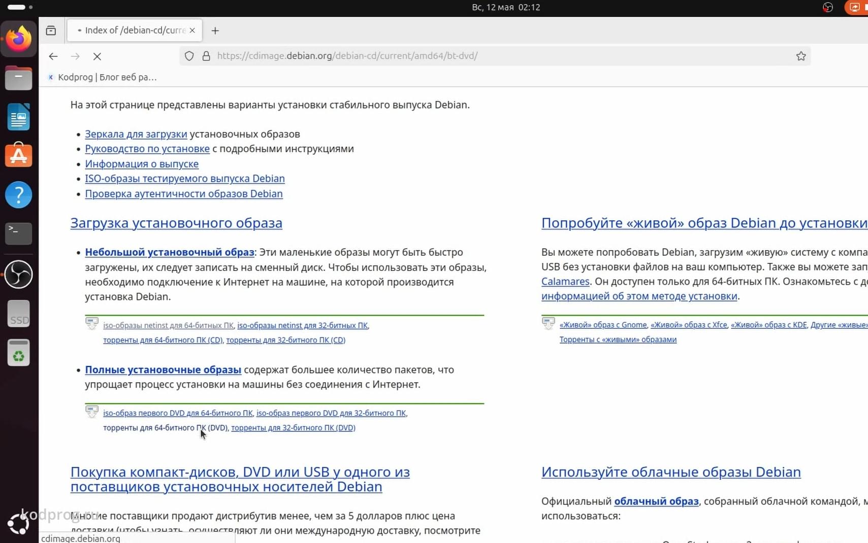Click heading Покупка компакт-дисков, DVD или USB
868x543 pixels.
click(x=240, y=479)
